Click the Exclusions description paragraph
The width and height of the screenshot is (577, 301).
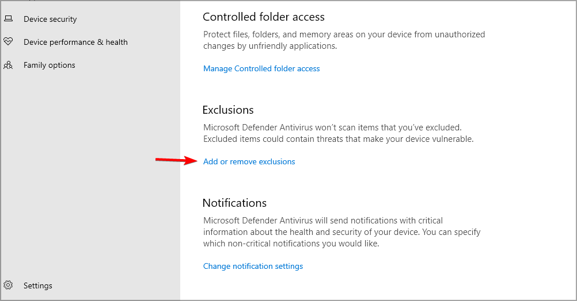pos(338,133)
